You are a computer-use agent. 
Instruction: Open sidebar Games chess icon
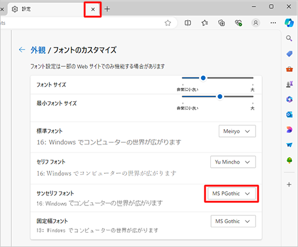289,84
